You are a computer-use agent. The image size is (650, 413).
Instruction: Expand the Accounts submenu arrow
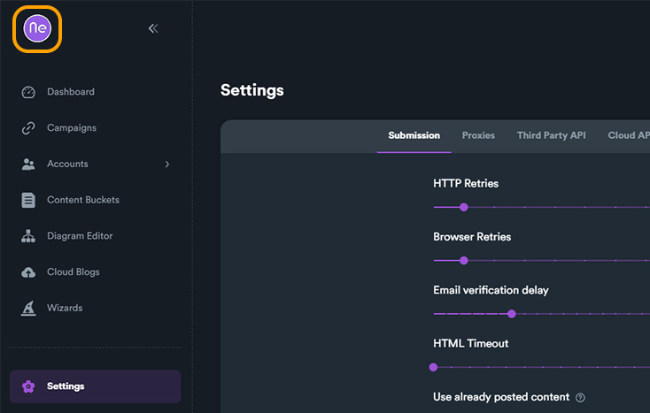click(167, 164)
